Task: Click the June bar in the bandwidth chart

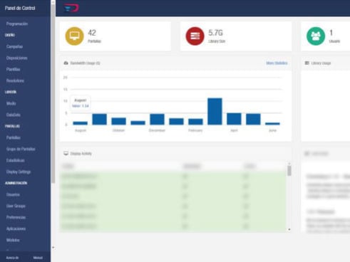Action: pyautogui.click(x=272, y=124)
